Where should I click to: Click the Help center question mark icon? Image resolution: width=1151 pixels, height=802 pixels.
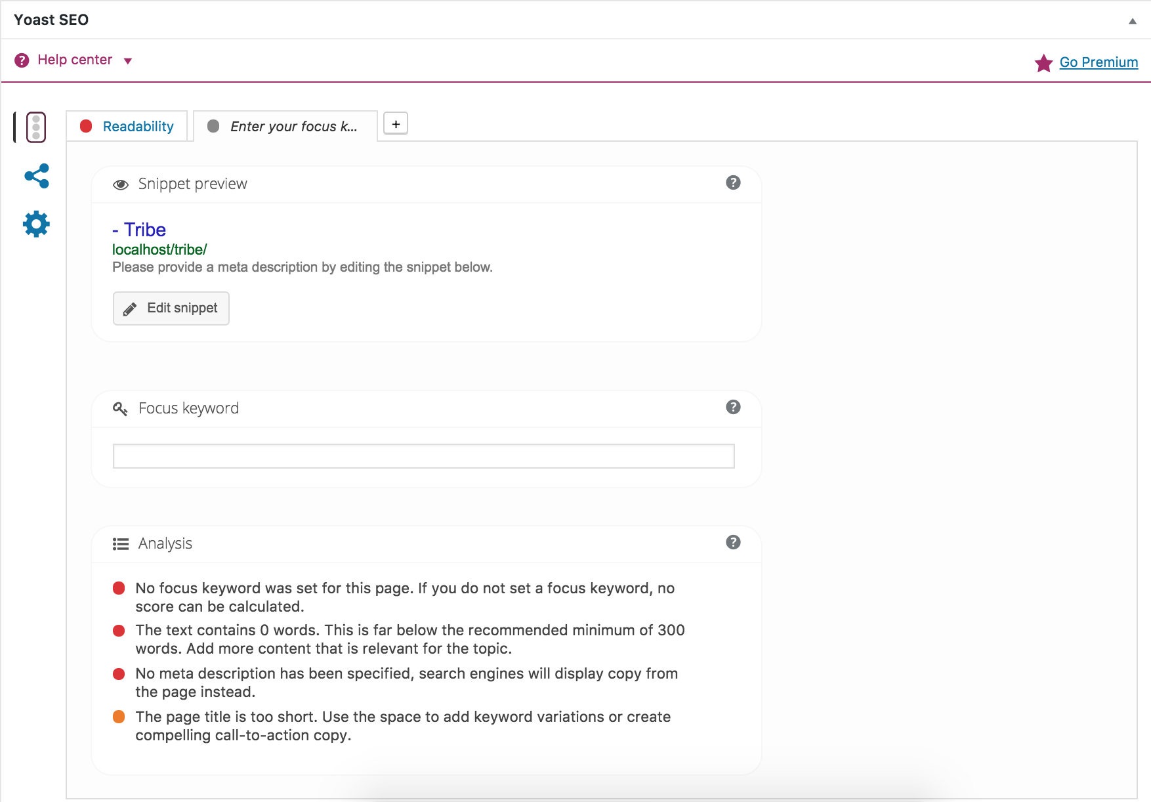(x=22, y=60)
